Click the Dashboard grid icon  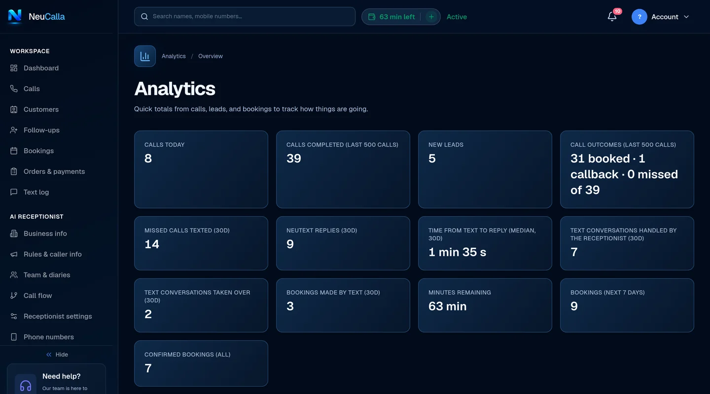pos(14,68)
